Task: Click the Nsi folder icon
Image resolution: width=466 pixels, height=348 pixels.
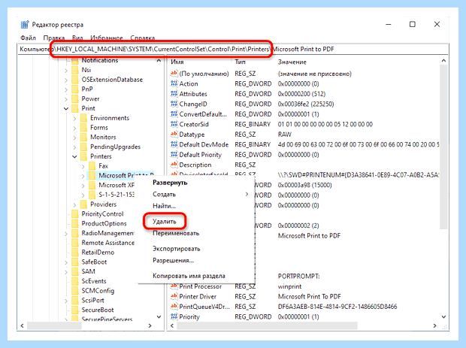Action: [x=75, y=70]
